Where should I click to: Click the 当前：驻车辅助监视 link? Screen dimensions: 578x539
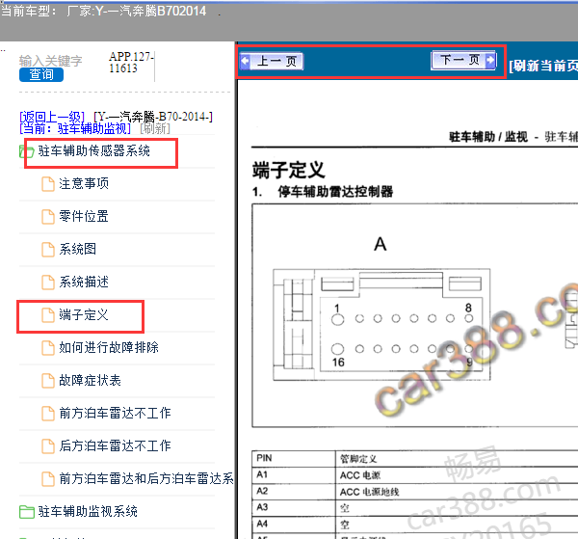click(x=75, y=129)
